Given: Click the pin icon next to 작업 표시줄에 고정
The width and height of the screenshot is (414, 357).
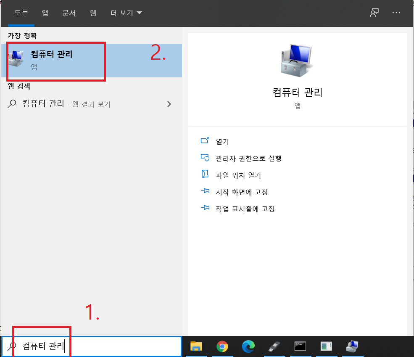Looking at the screenshot, I should pos(205,208).
